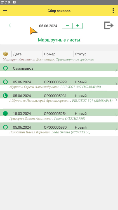
Task: Click driver Абдуллаев Исламгерей Арслангереевич
Action: 40,101
